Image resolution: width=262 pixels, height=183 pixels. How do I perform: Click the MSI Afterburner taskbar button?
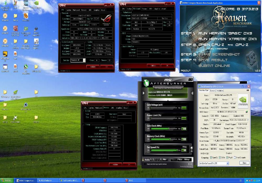click(x=48, y=180)
